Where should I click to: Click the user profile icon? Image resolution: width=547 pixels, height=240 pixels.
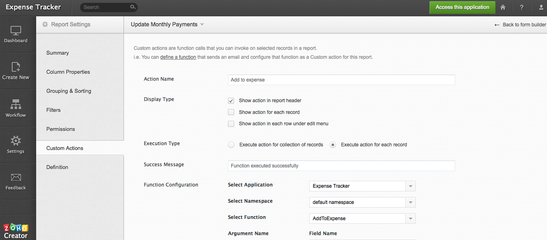click(541, 7)
